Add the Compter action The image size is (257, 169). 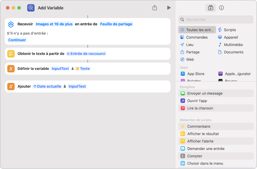[x=216, y=156]
